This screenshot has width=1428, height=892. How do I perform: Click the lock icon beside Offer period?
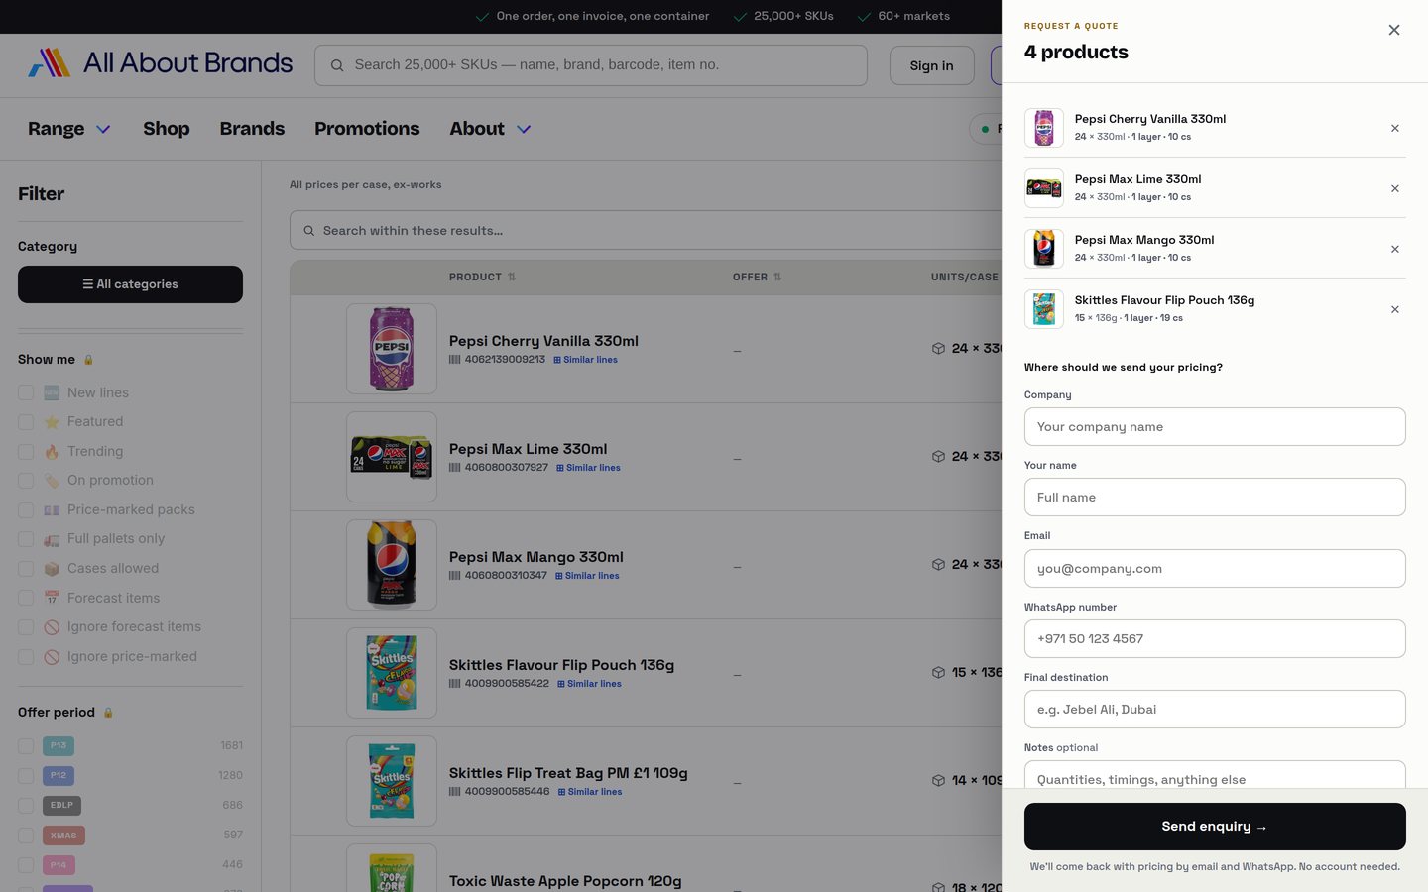click(108, 713)
